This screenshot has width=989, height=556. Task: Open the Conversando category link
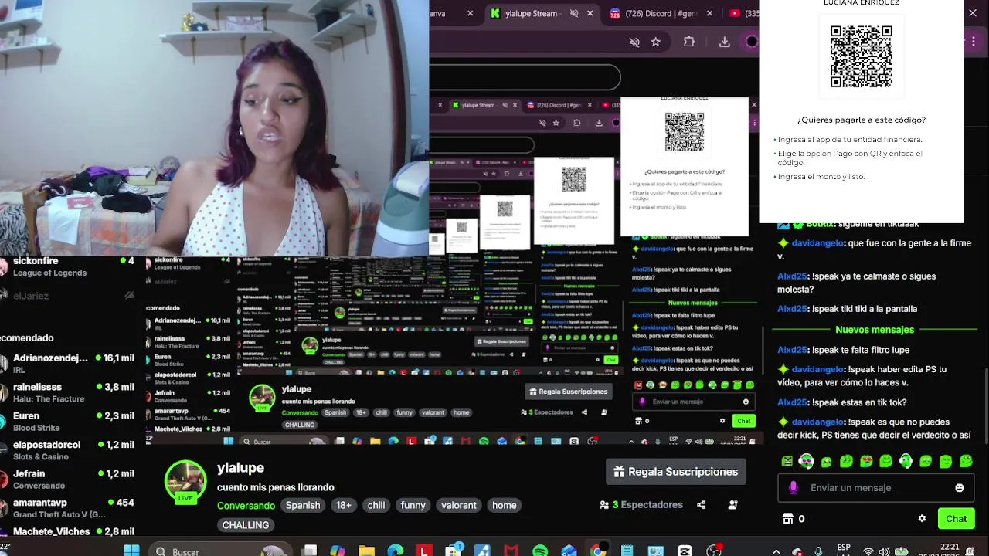246,505
